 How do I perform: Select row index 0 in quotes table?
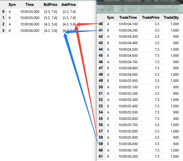3,11
